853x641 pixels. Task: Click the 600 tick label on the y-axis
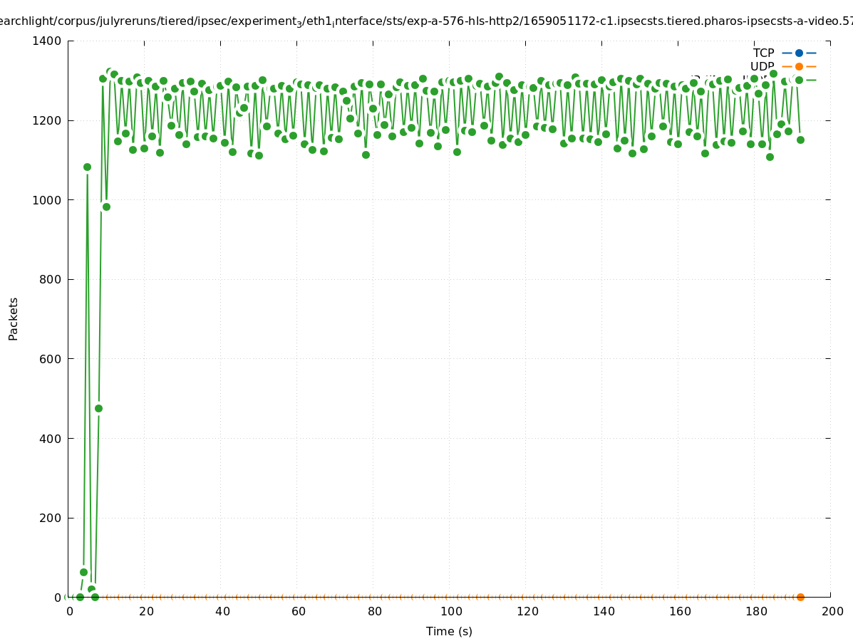pyautogui.click(x=51, y=359)
